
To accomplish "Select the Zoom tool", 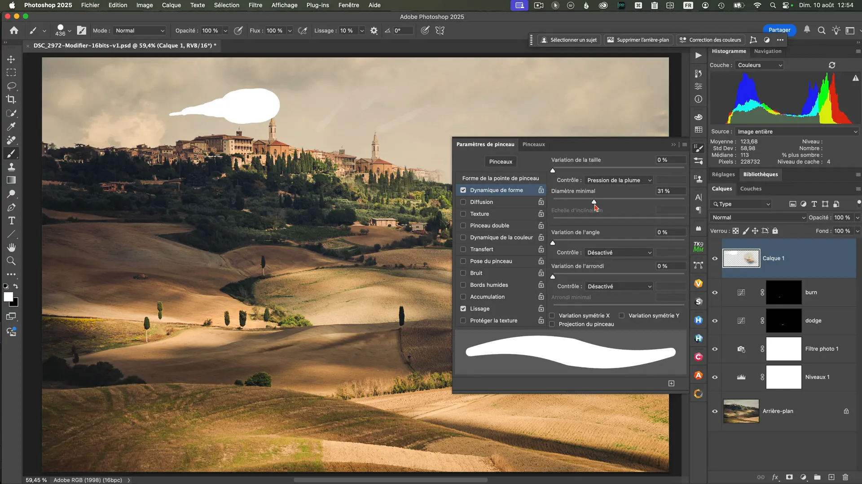I will click(x=11, y=261).
